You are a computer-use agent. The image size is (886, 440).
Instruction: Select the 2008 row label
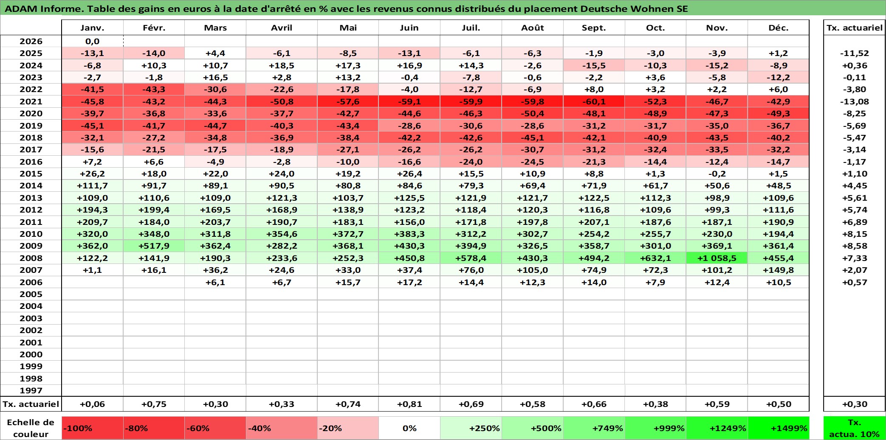pos(31,258)
